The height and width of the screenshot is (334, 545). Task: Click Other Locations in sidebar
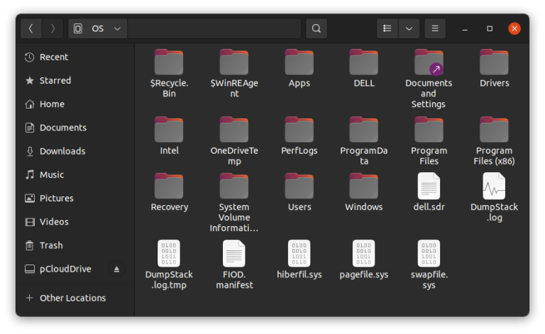(72, 298)
